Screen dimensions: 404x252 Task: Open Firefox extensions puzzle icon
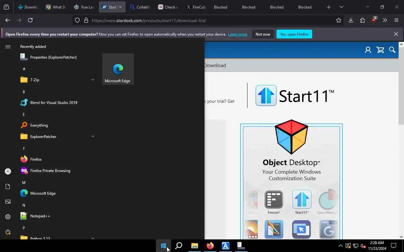[x=362, y=20]
